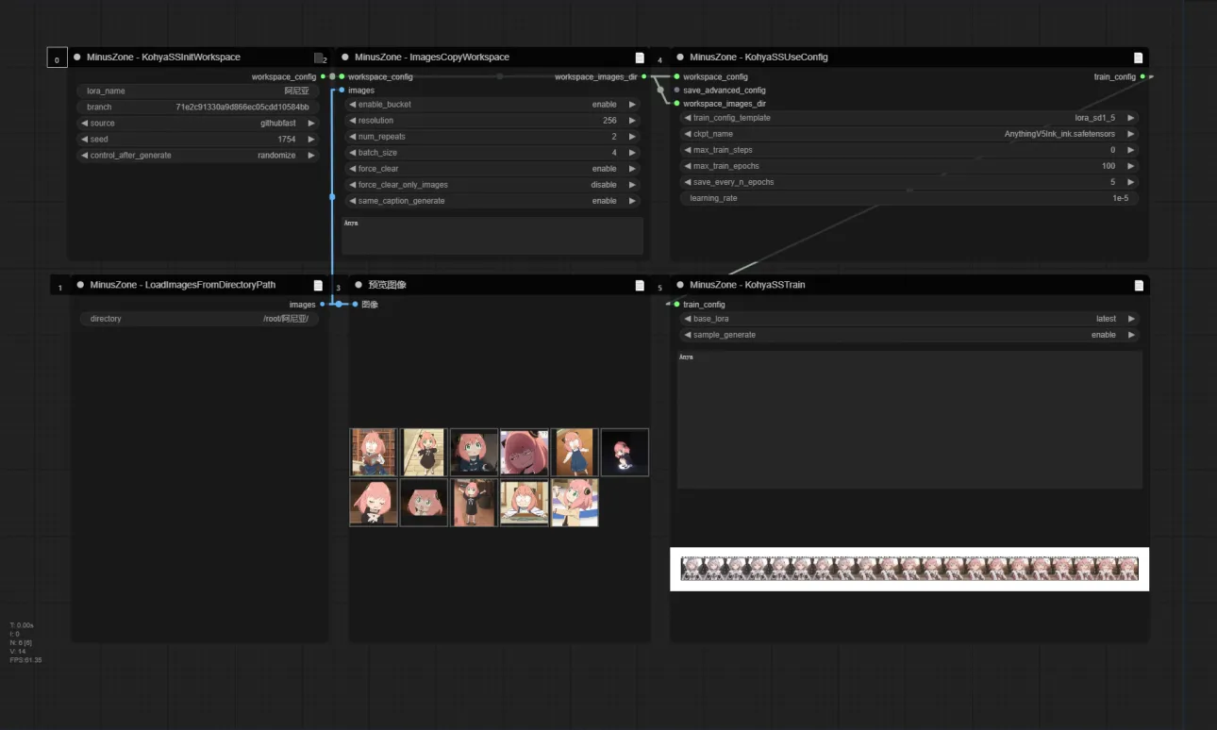Click the document icon on LoadImagesFromDirectoryPath title bar
1217x730 pixels.
click(318, 285)
